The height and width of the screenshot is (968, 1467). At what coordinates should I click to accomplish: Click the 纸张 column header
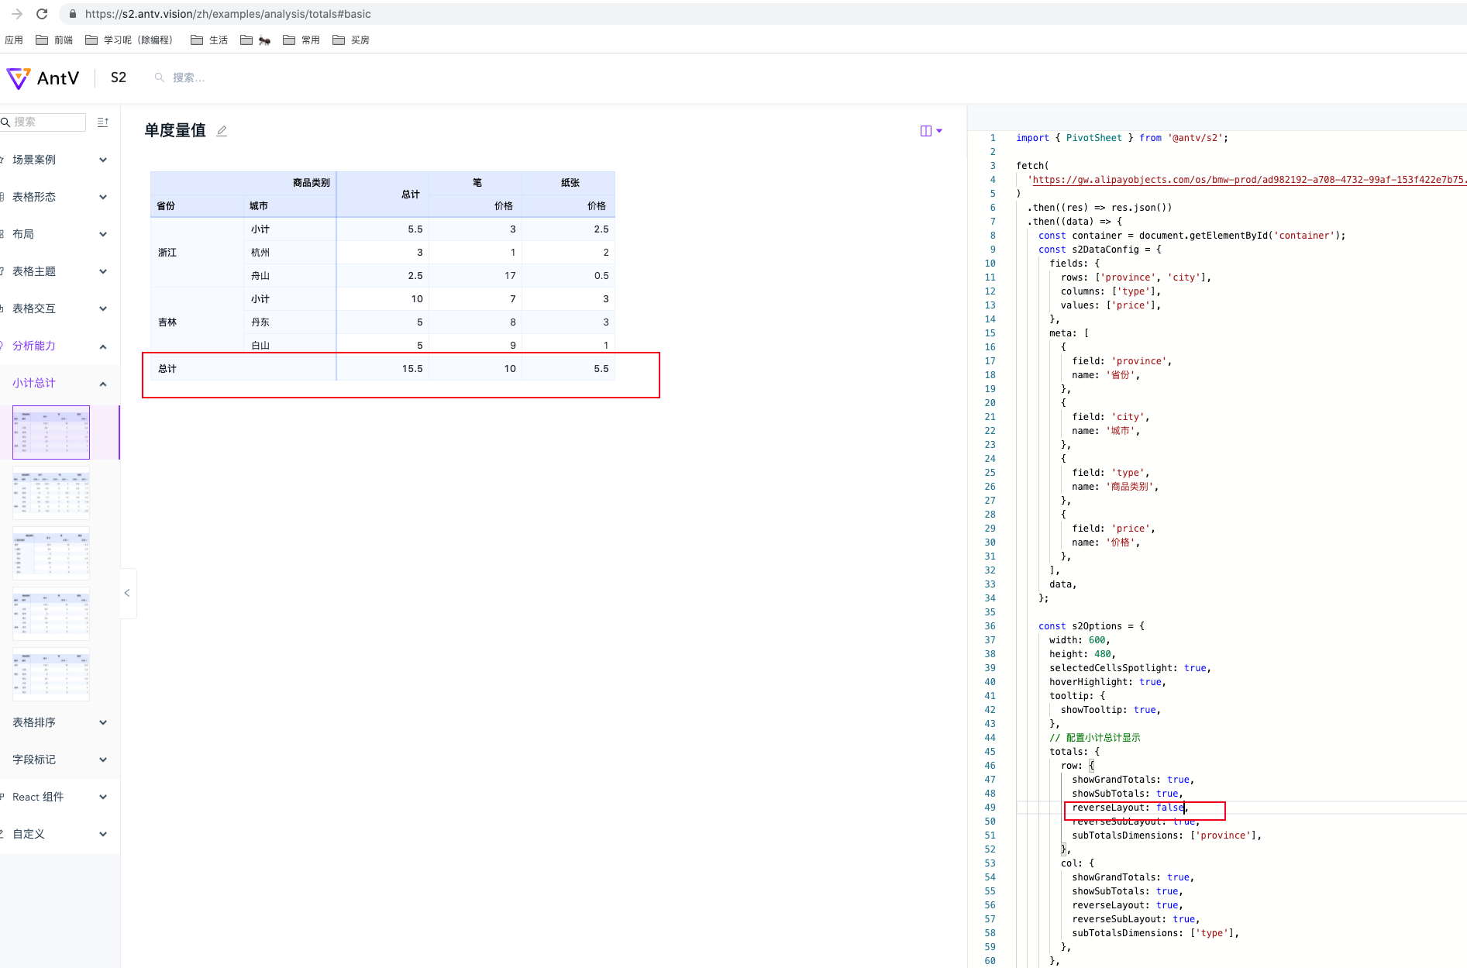(569, 183)
